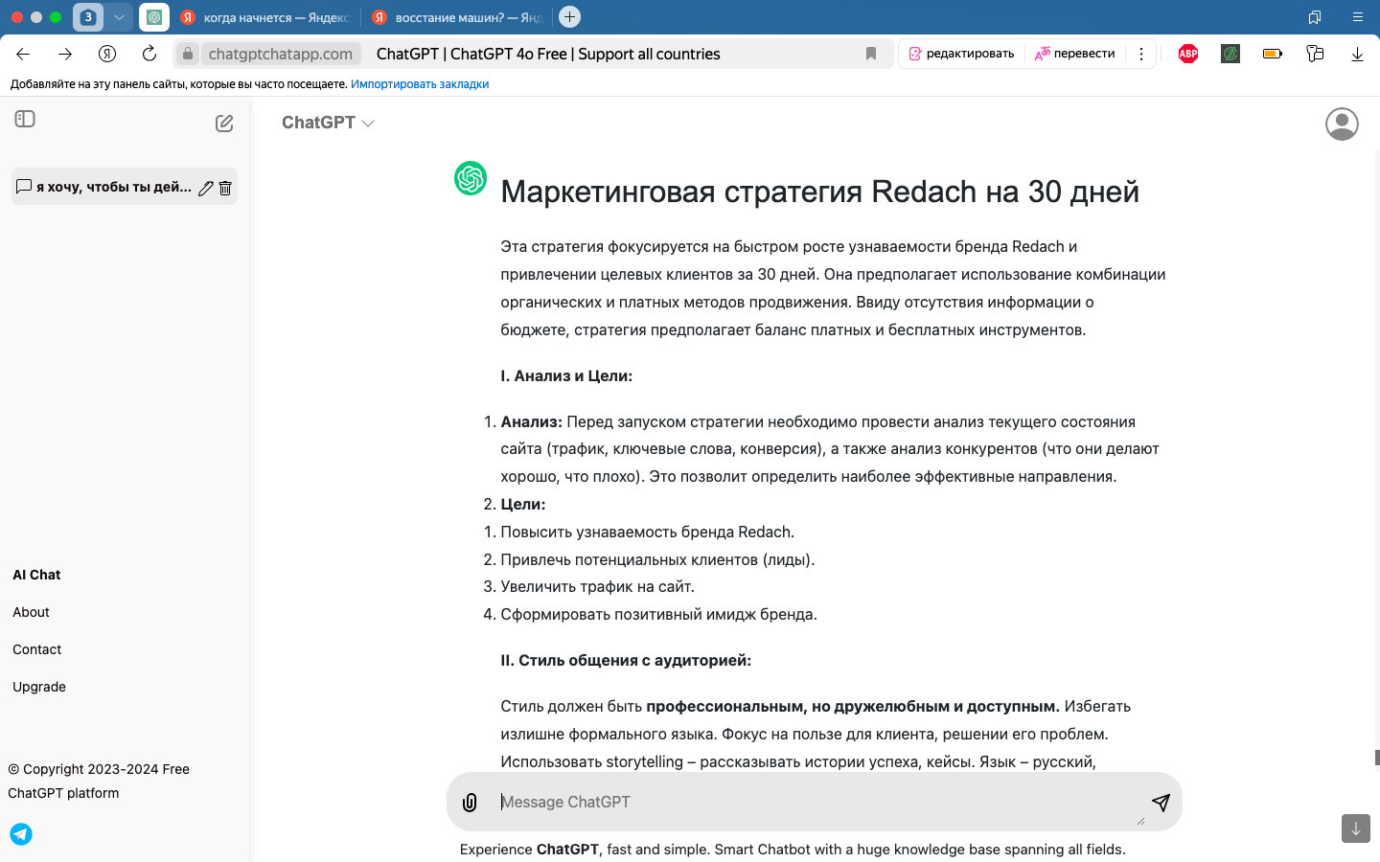Open the three-dot more options menu

pyautogui.click(x=1141, y=54)
